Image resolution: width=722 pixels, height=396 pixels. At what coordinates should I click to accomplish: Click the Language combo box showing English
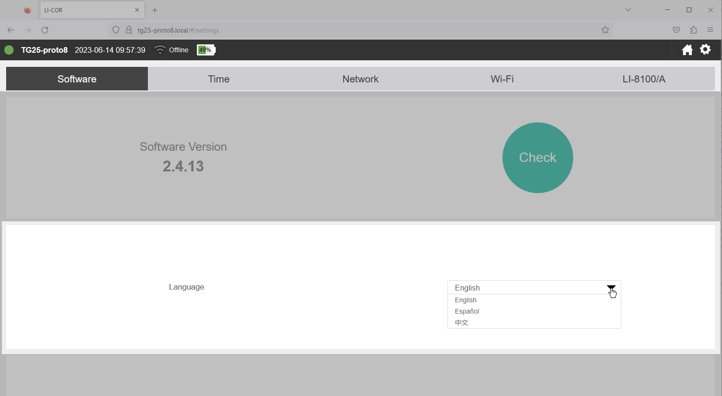[534, 288]
